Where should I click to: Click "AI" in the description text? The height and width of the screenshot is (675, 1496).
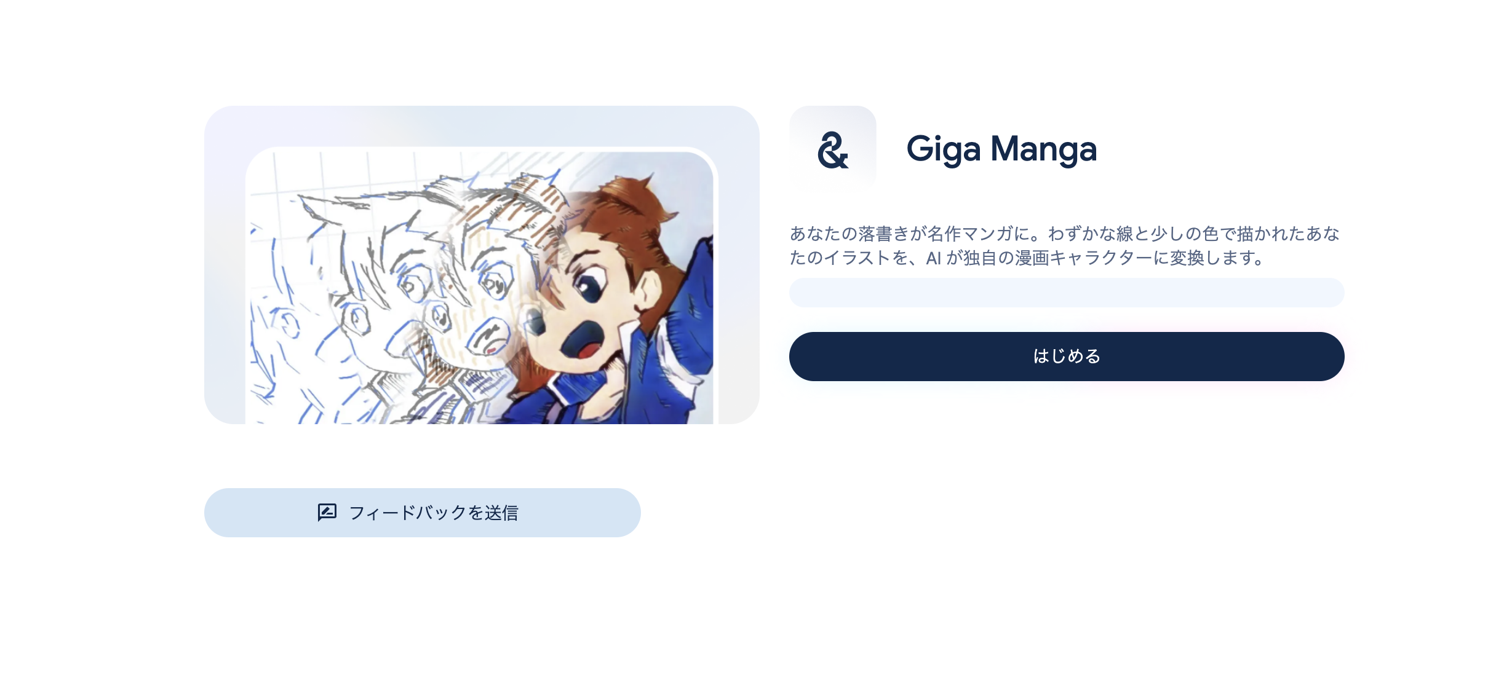coord(933,258)
